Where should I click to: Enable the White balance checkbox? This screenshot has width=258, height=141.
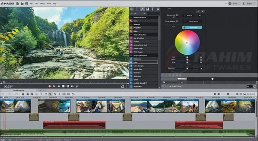coord(177,21)
